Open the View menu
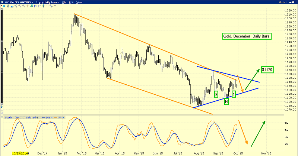The width and height of the screenshot is (298, 156). [79, 2]
